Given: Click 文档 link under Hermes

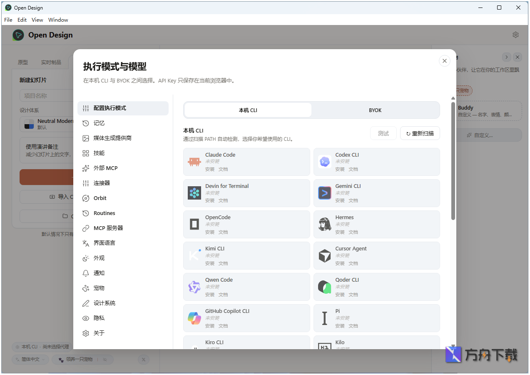Looking at the screenshot, I should point(353,232).
